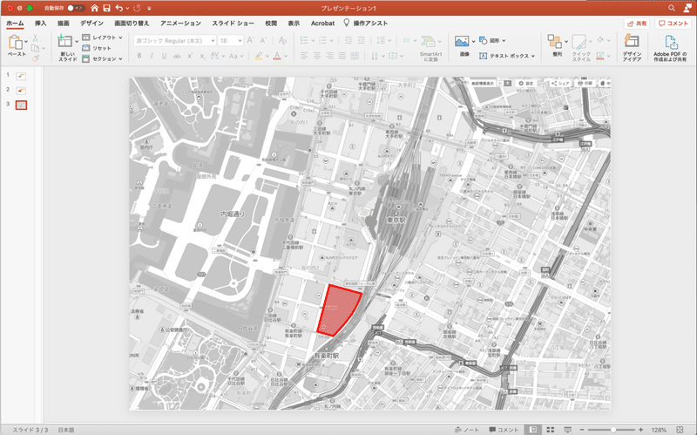The width and height of the screenshot is (697, 435).
Task: Click the Save floppy disk icon
Action: 106,8
